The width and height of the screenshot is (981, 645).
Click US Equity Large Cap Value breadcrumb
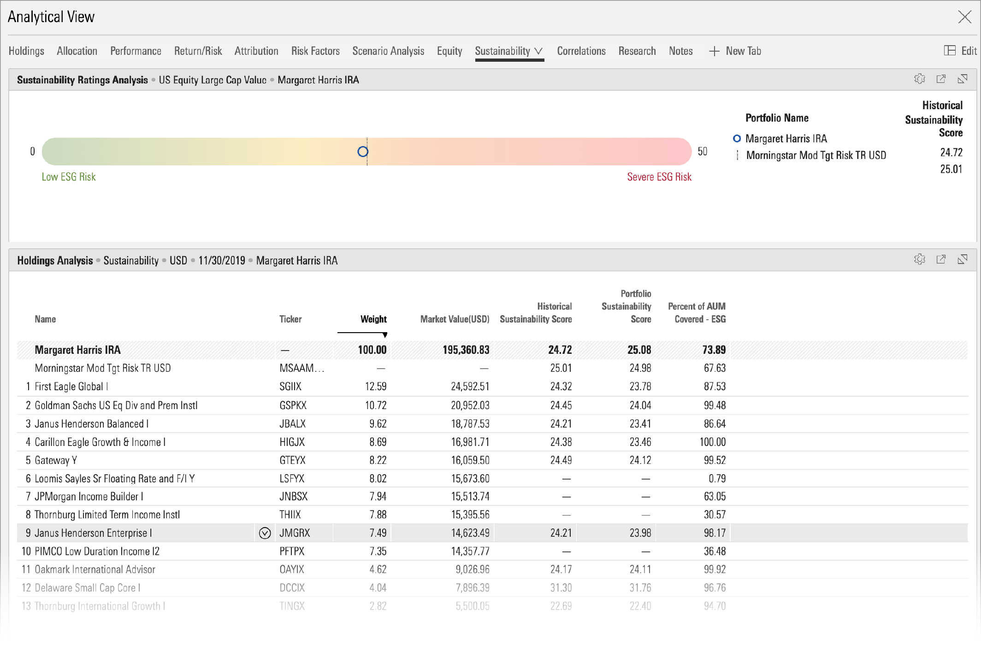click(x=213, y=80)
